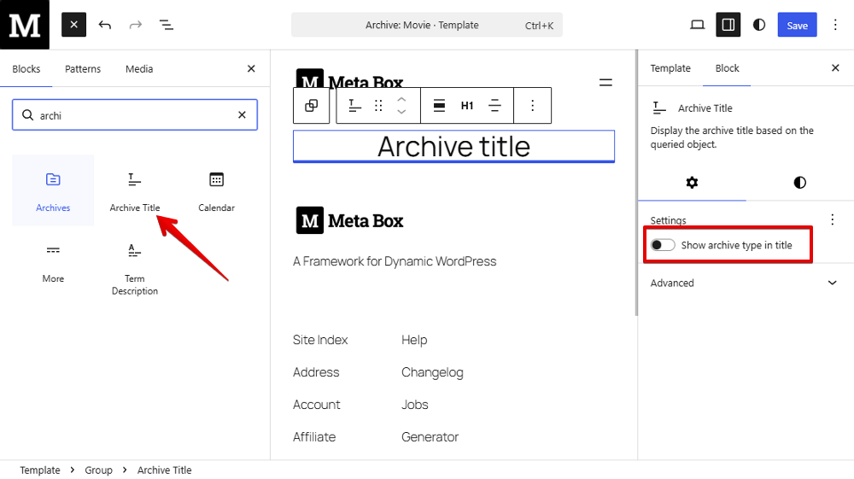Insert the More block
The image size is (854, 479).
tap(53, 262)
